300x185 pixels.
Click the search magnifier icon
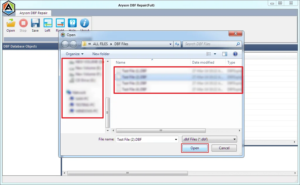pos(238,44)
